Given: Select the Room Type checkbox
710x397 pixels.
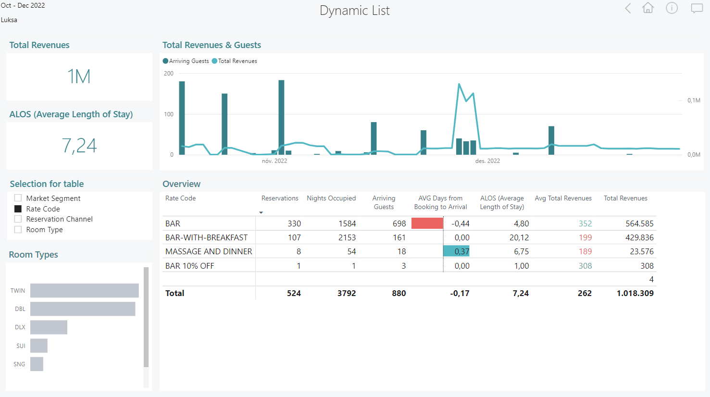Looking at the screenshot, I should 18,230.
